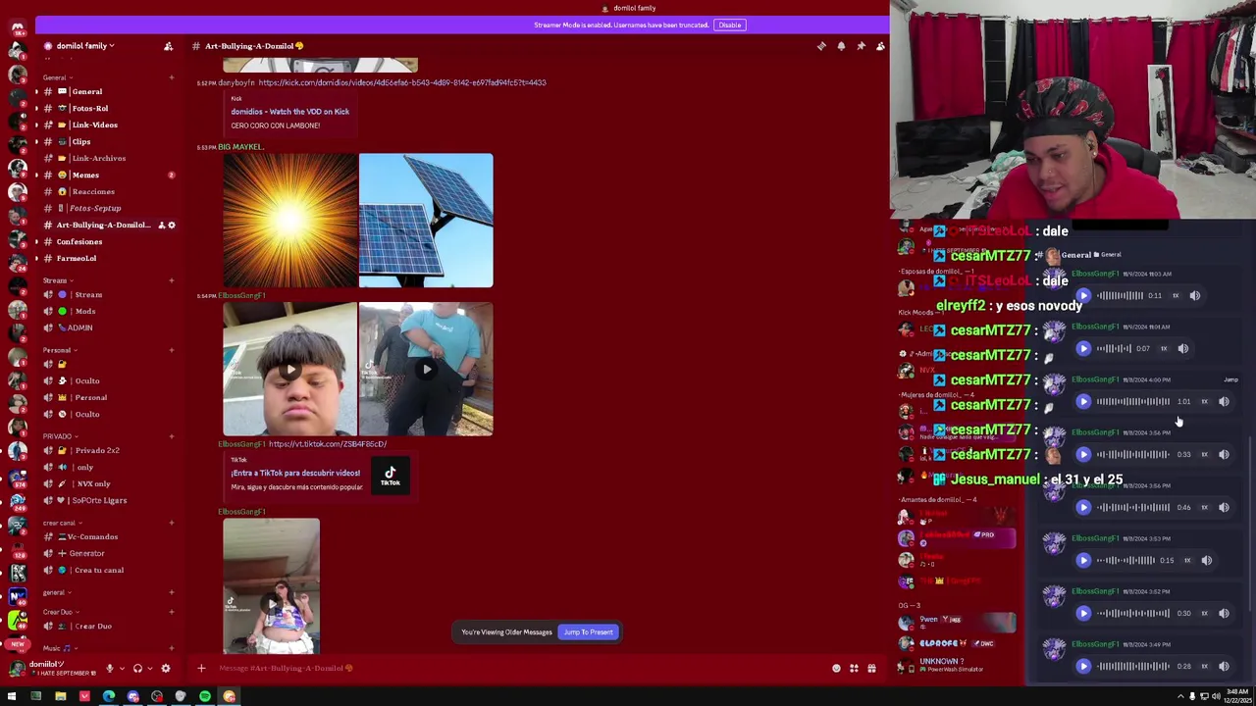Viewport: 1256px width, 706px height.
Task: Open the kick.com VOD link
Action: [402, 82]
